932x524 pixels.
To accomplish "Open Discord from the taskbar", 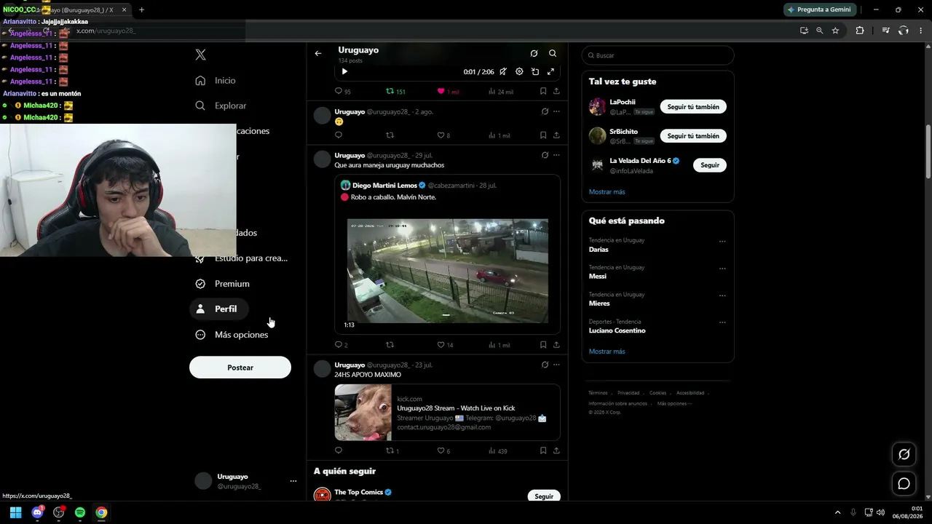I will (37, 512).
